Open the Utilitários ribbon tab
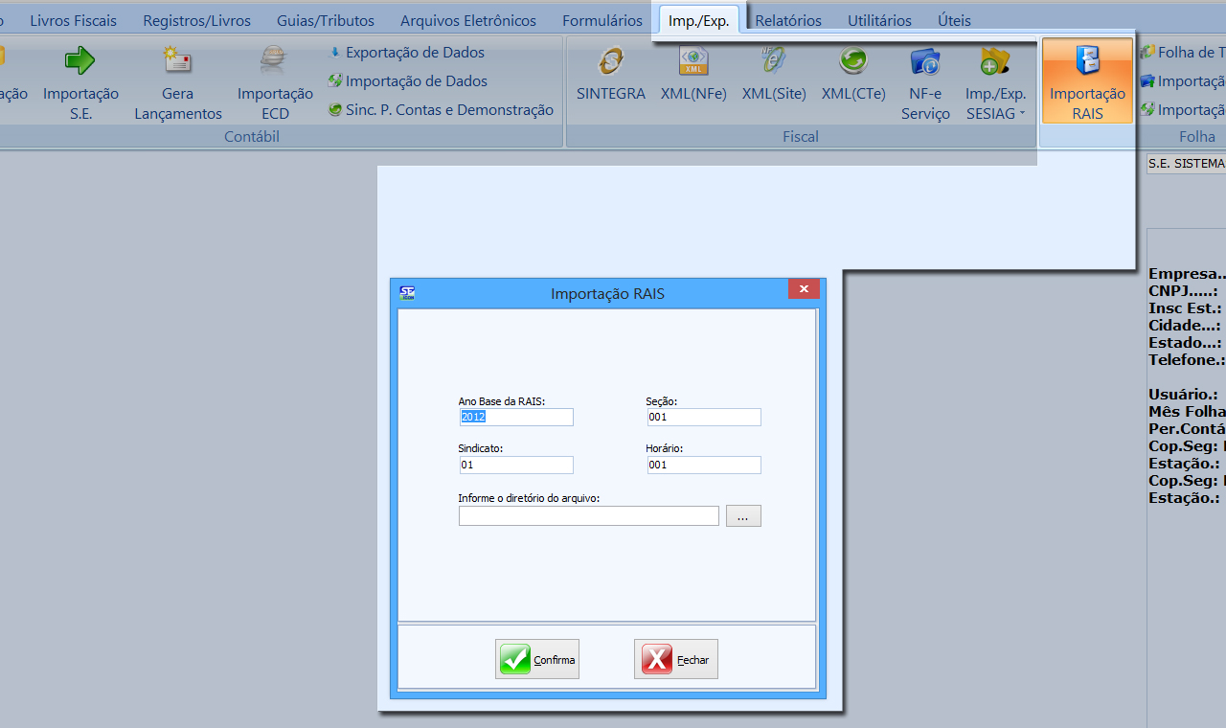1226x728 pixels. [x=879, y=20]
